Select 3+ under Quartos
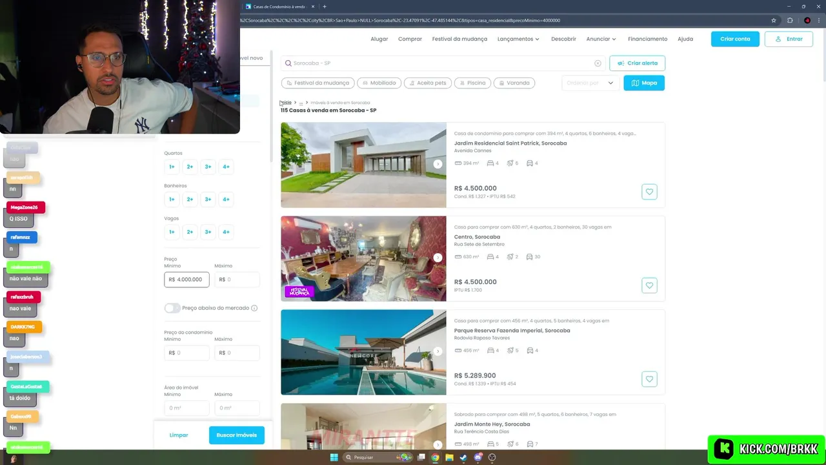Image resolution: width=826 pixels, height=465 pixels. click(208, 167)
